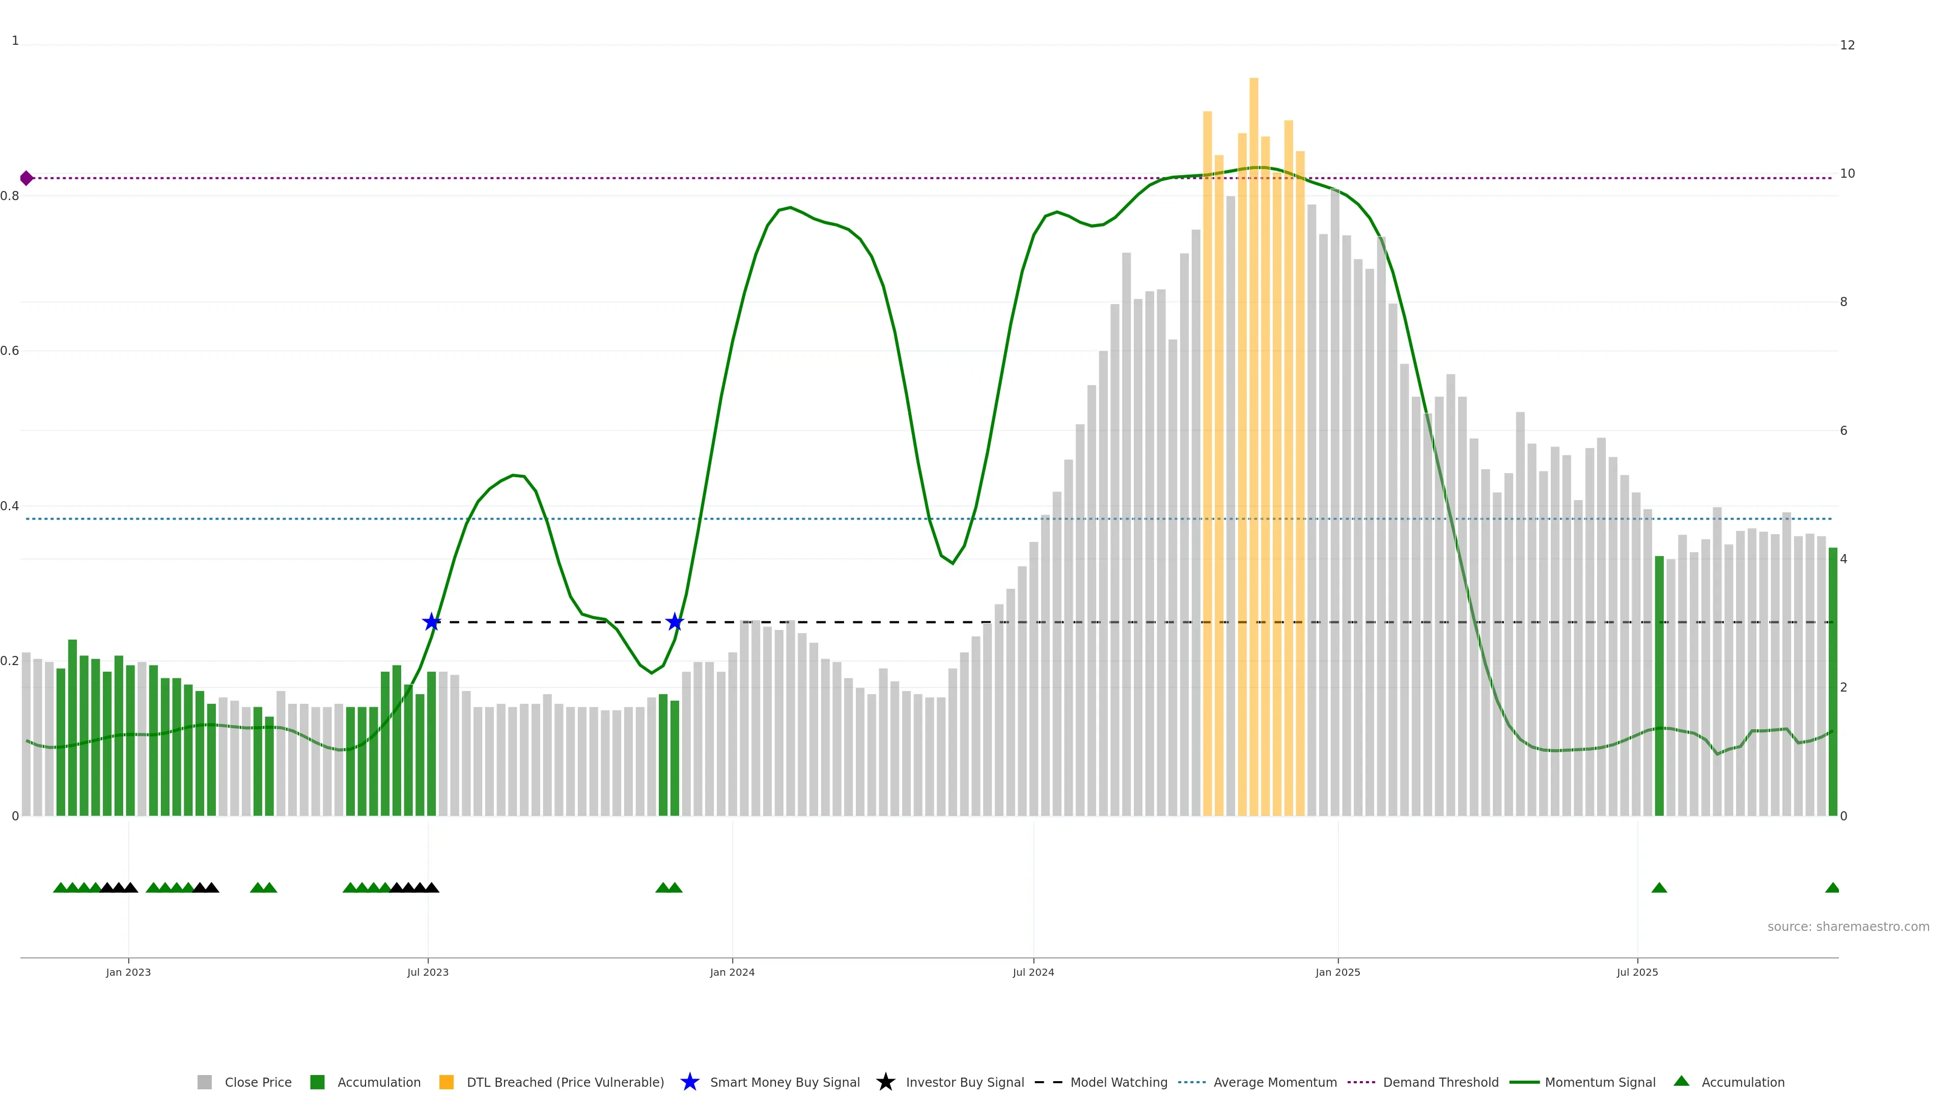Toggle the Close Price legend entry
1955x1100 pixels.
pos(257,1082)
